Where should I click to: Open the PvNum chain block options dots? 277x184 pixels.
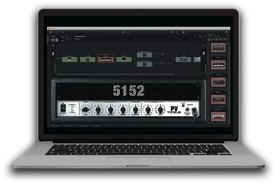point(113,56)
